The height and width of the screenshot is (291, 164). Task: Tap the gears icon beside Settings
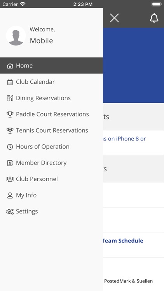click(x=10, y=211)
